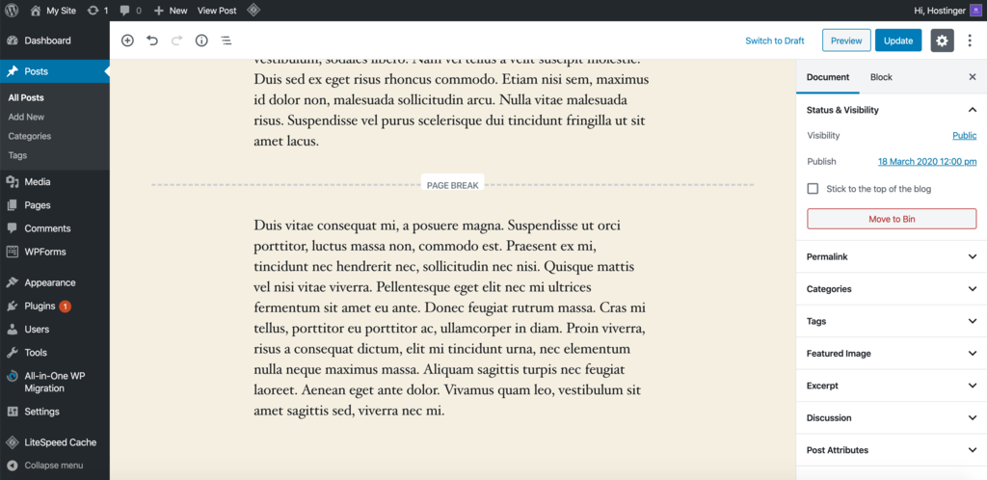The image size is (987, 480).
Task: Close the settings sidebar
Action: click(972, 77)
